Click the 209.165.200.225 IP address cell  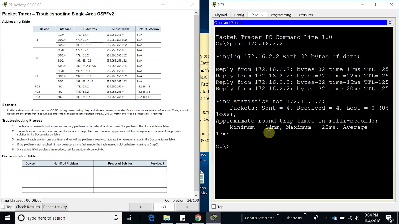click(89, 66)
